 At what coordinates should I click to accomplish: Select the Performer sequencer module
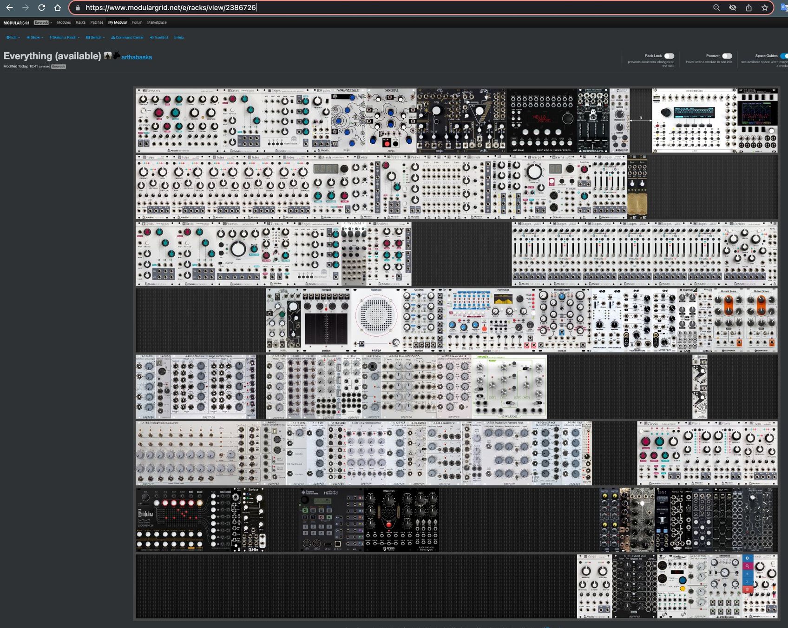point(695,120)
